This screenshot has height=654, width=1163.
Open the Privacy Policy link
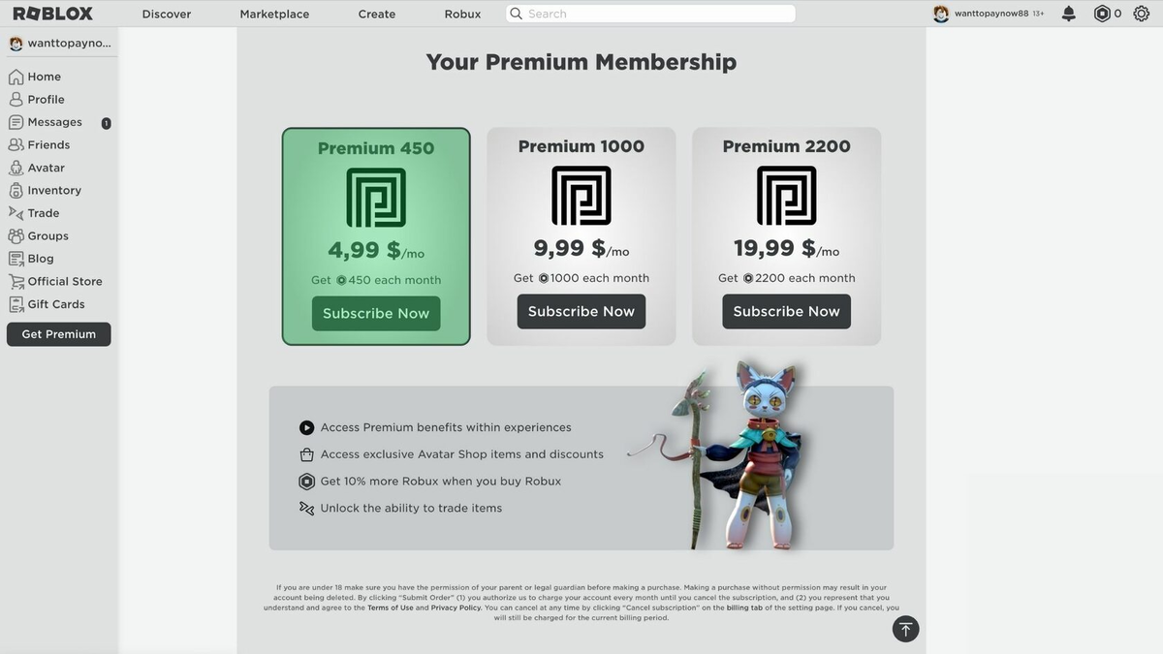tap(456, 607)
